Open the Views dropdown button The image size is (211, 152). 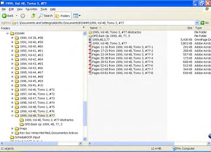pyautogui.click(x=77, y=16)
